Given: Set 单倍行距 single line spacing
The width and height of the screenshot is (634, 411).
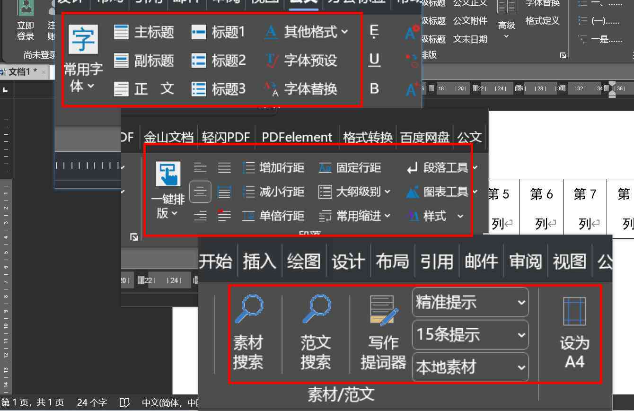Looking at the screenshot, I should tap(273, 216).
